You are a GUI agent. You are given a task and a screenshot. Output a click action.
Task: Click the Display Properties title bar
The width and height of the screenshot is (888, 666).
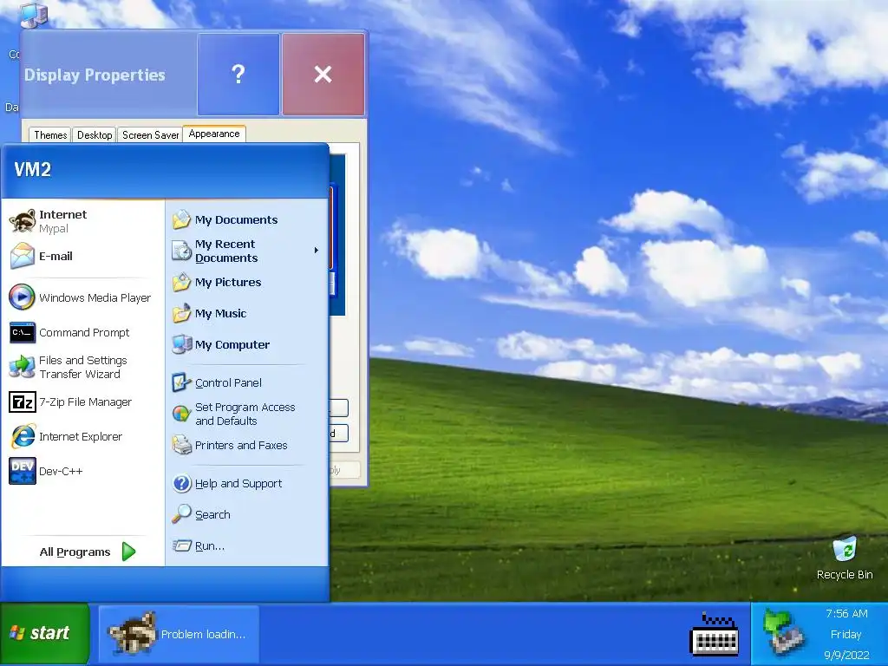click(x=108, y=75)
